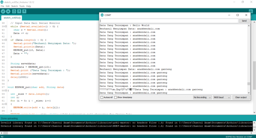Click the Clear output button
This screenshot has width=256, height=138.
pyautogui.click(x=241, y=97)
